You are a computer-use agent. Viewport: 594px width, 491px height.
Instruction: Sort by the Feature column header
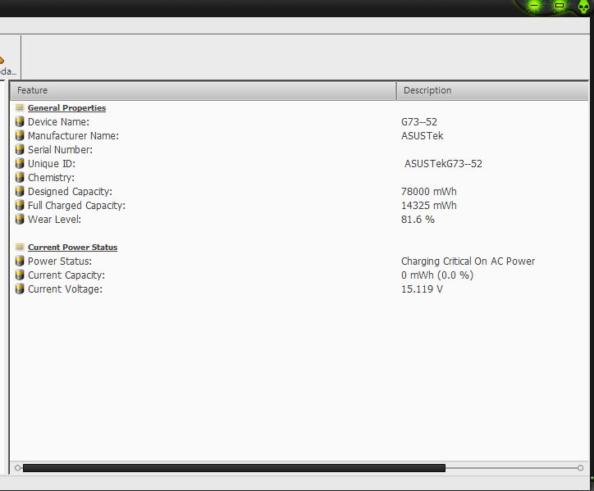click(203, 90)
